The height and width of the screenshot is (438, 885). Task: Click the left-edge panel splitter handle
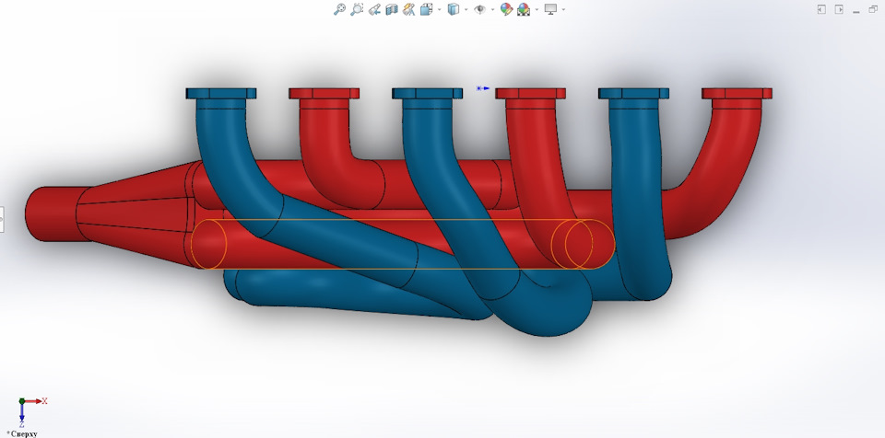point(2,220)
